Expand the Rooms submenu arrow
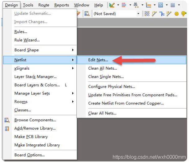Screen dimensions: 189x163 pyautogui.click(x=73, y=102)
